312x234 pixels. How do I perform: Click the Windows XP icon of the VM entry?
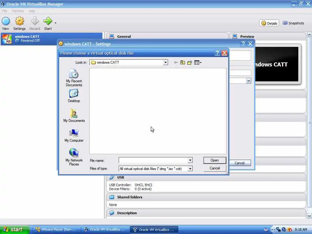pyautogui.click(x=7, y=39)
